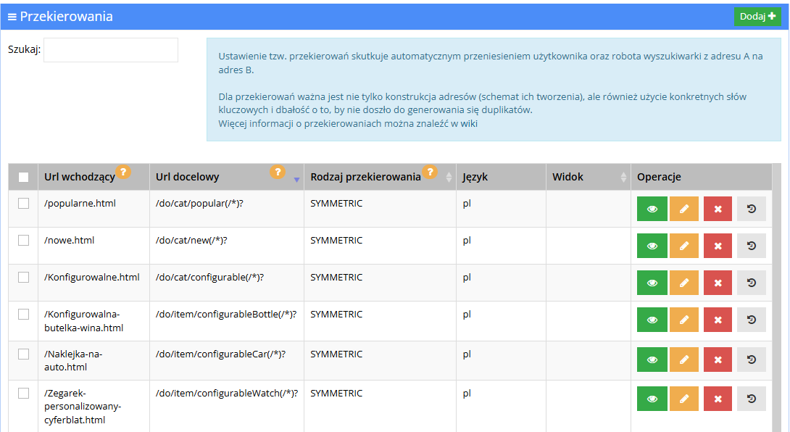Delete the /Naklejka-na-auto.html redirect

click(718, 360)
